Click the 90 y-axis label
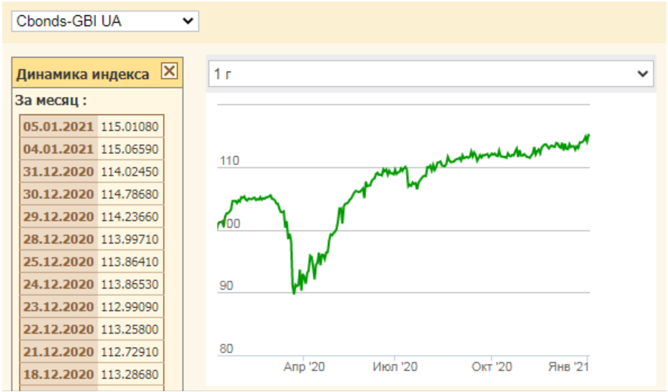 pyautogui.click(x=226, y=285)
